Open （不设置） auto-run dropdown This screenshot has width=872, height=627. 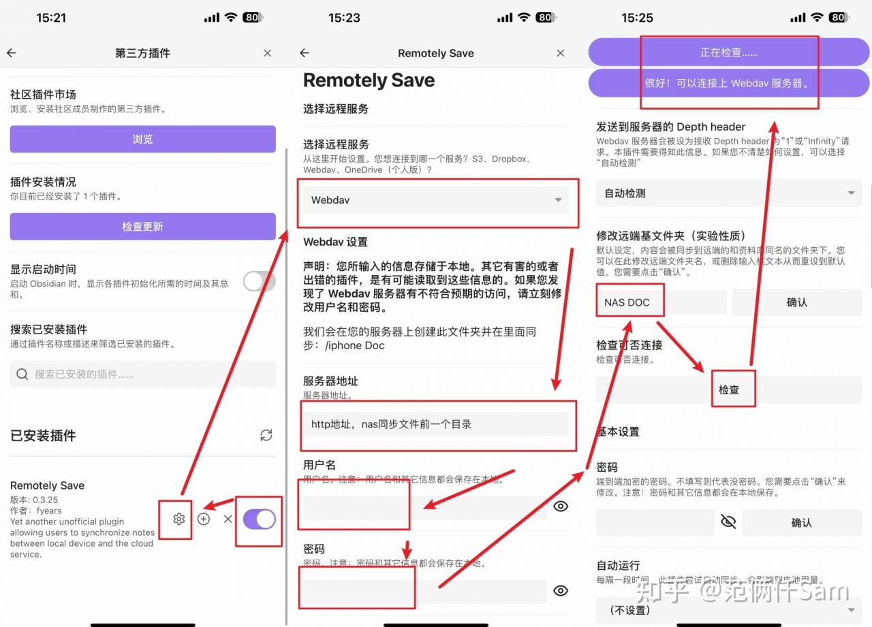[x=729, y=609]
